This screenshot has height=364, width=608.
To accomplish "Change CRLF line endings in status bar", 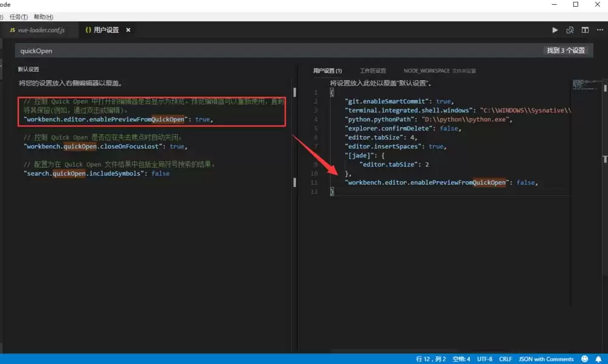I will (x=505, y=359).
